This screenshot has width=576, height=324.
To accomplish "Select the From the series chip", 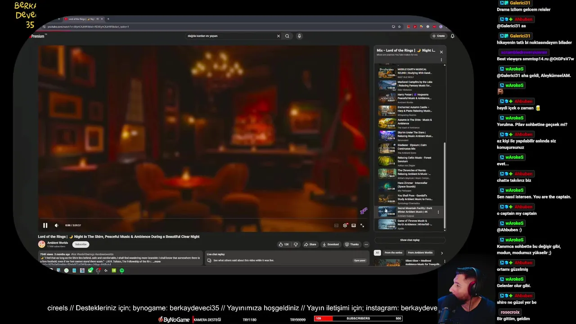I will pyautogui.click(x=393, y=253).
